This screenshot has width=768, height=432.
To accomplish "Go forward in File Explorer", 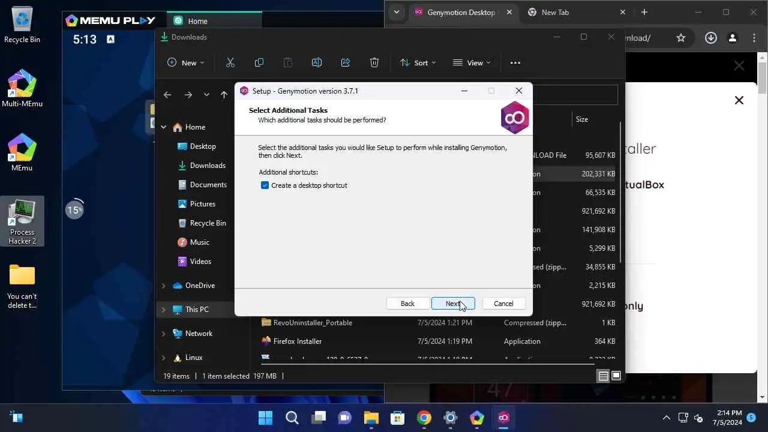I will click(188, 95).
